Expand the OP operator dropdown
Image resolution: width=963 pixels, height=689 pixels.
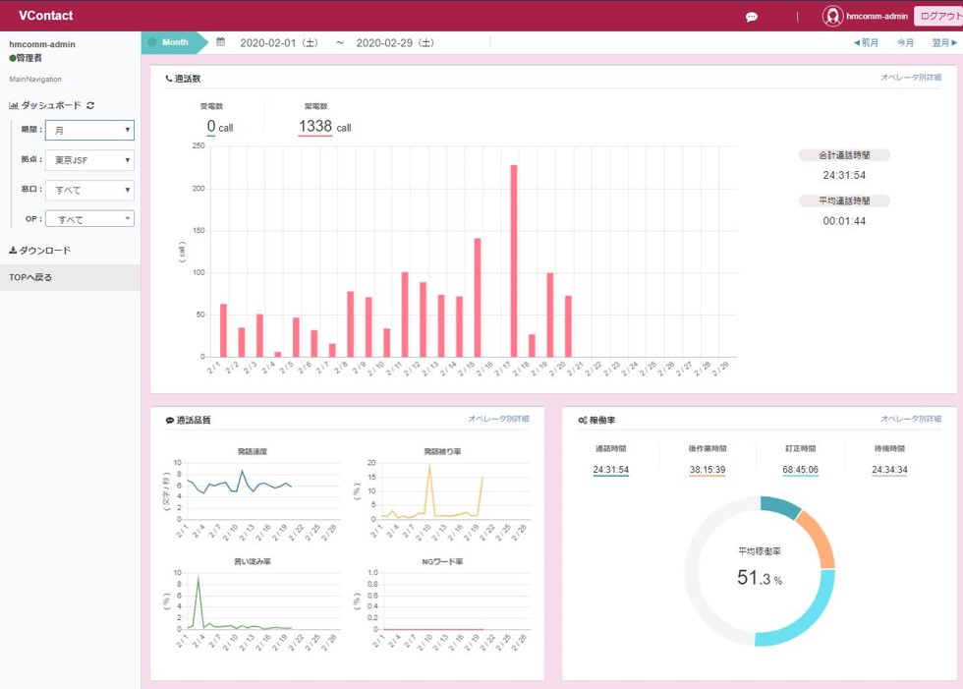click(x=89, y=219)
